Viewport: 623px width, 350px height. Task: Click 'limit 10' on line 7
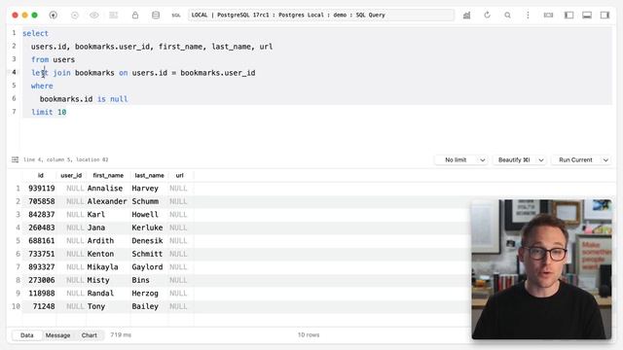[x=49, y=113]
